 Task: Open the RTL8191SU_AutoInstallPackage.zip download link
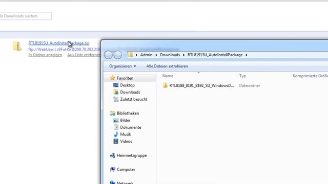[59, 43]
